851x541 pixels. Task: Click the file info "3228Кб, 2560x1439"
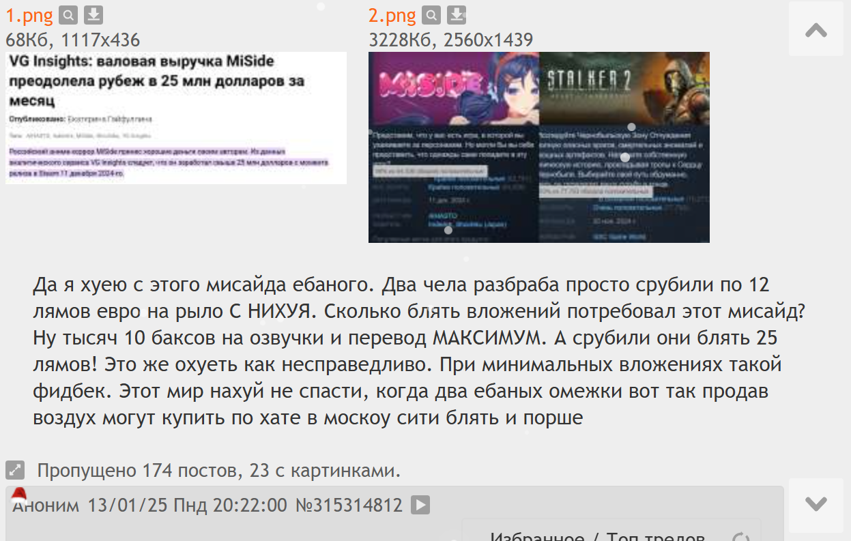pyautogui.click(x=451, y=40)
